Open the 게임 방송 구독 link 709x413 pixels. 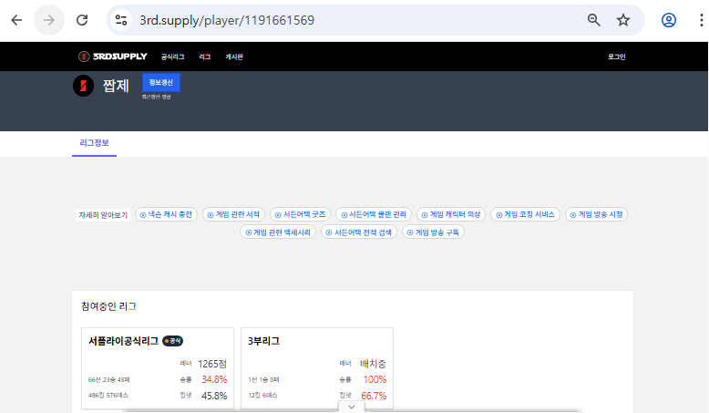point(434,232)
